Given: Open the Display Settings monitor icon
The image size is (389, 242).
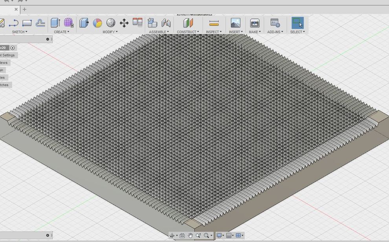Looking at the screenshot, I should click(219, 236).
